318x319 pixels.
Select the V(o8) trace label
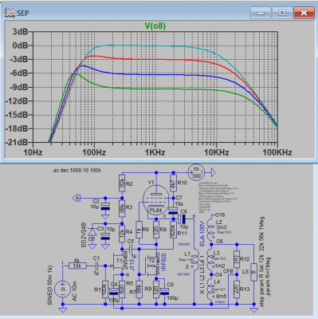point(155,26)
